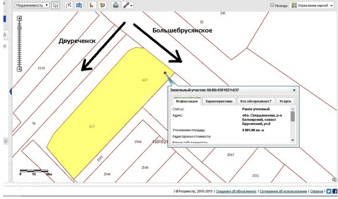Open the Facebook share icon
Viewport: 338px width, 199px height.
point(335,191)
